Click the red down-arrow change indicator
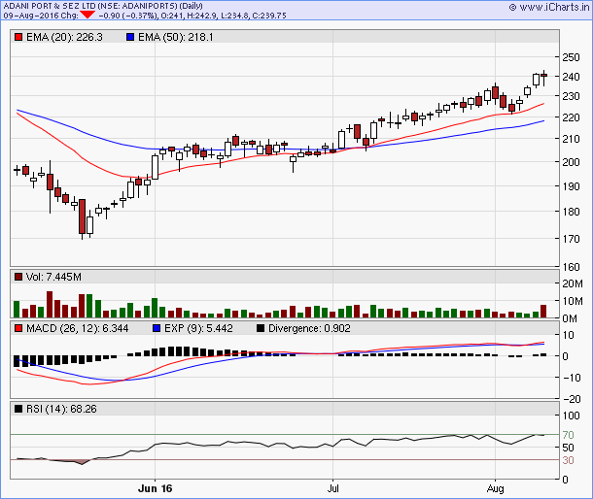Screen dimensions: 593x499 tap(87, 16)
